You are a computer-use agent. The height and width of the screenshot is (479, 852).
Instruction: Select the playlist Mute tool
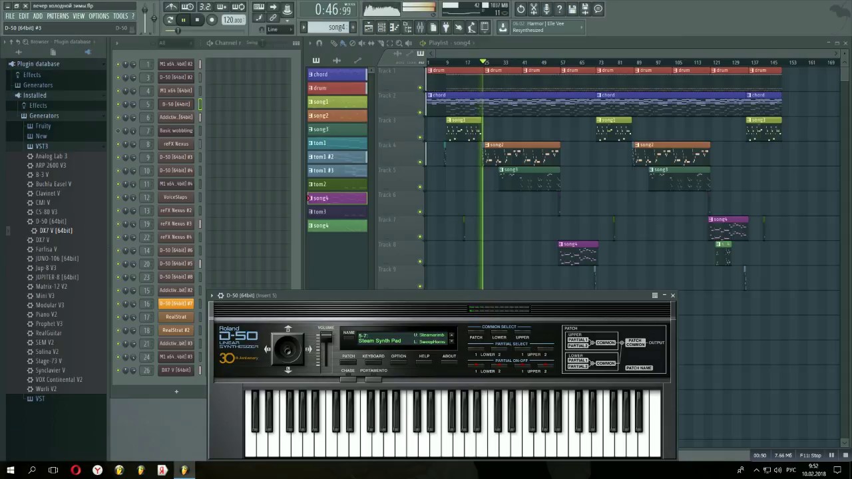coord(361,43)
